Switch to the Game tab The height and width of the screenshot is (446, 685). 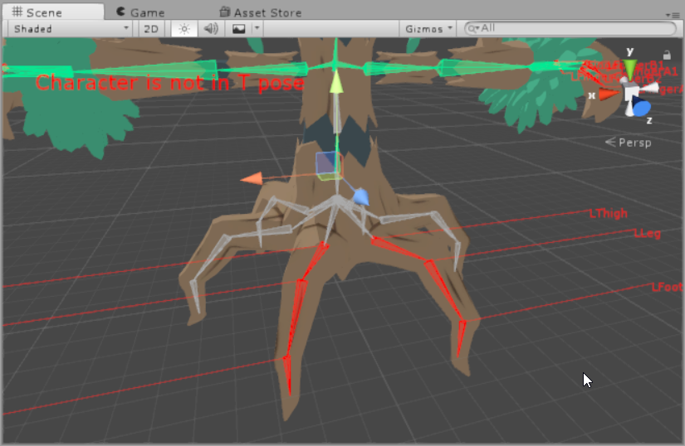tap(140, 12)
